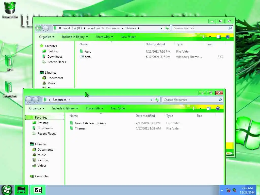Click Local Disk (D:) breadcrumb
260x195 pixels.
click(x=72, y=28)
